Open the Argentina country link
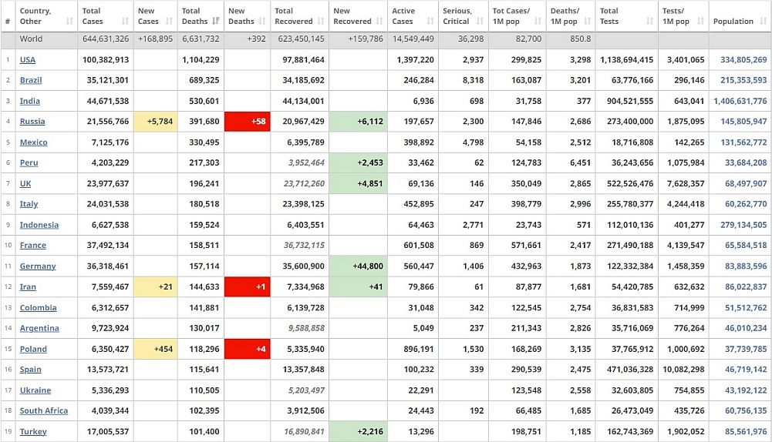 [x=39, y=328]
